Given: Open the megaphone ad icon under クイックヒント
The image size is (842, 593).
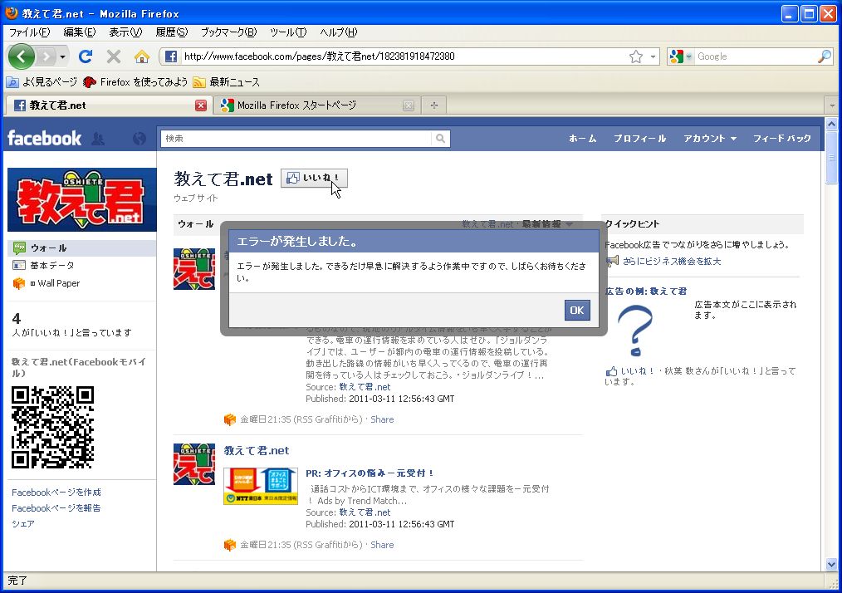Looking at the screenshot, I should pyautogui.click(x=612, y=262).
